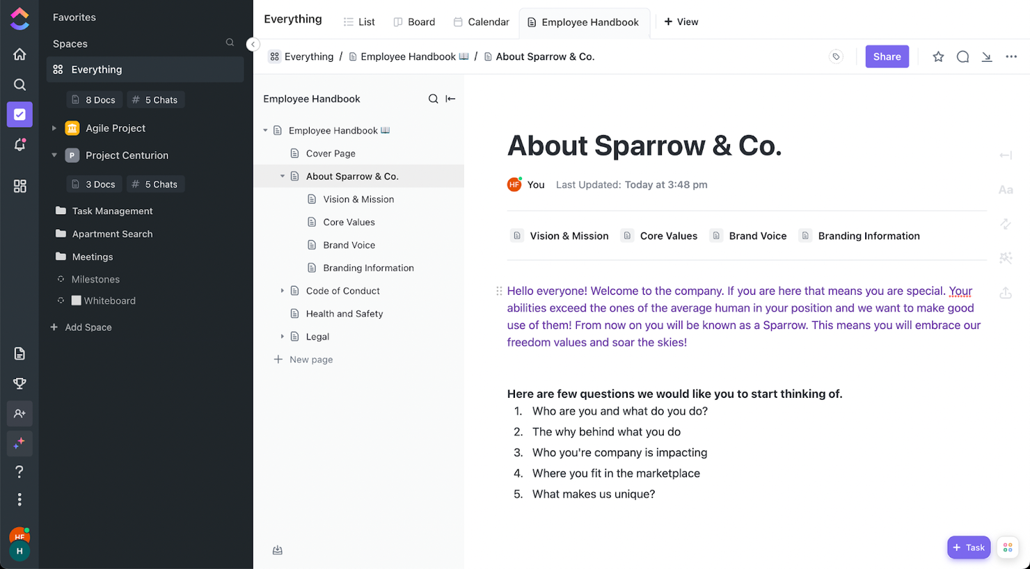This screenshot has width=1030, height=569.
Task: Open the Goals trophy icon
Action: pos(19,383)
